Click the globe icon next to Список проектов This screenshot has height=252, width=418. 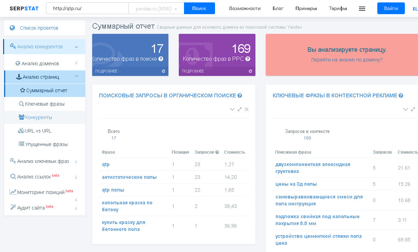click(x=12, y=28)
